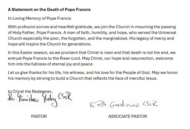Screen dimensions: 190x129
Task: Click 'eternal joy and peace' phrase
Action: coord(73,64)
